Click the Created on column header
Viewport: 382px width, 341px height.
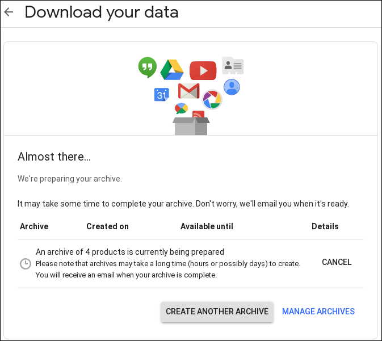107,226
